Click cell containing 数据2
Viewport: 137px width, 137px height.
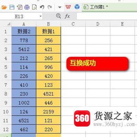coord(24,31)
